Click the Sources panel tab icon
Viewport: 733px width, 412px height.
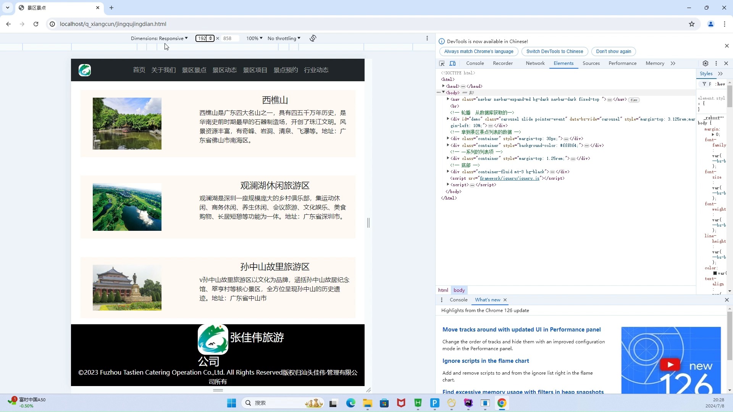pyautogui.click(x=591, y=63)
